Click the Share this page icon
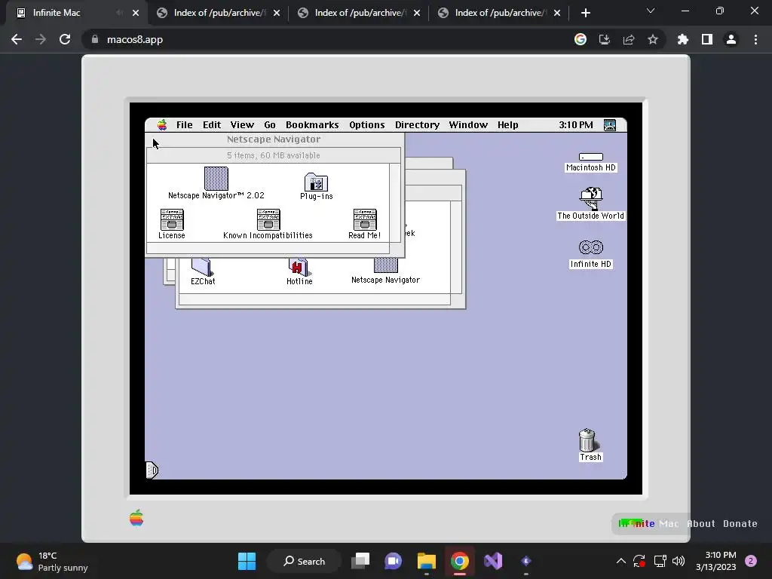772x579 pixels. point(629,39)
